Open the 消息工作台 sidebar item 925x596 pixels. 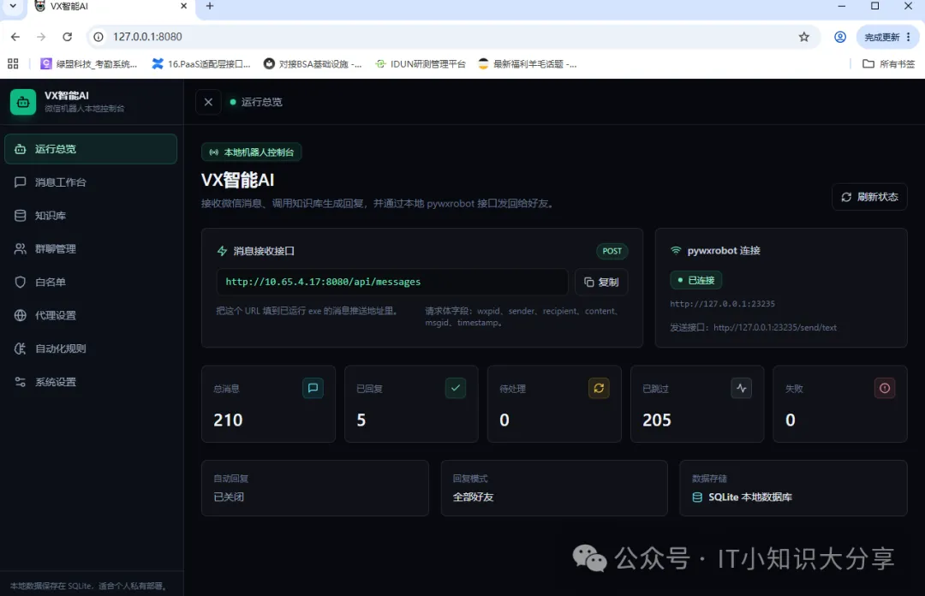click(91, 182)
